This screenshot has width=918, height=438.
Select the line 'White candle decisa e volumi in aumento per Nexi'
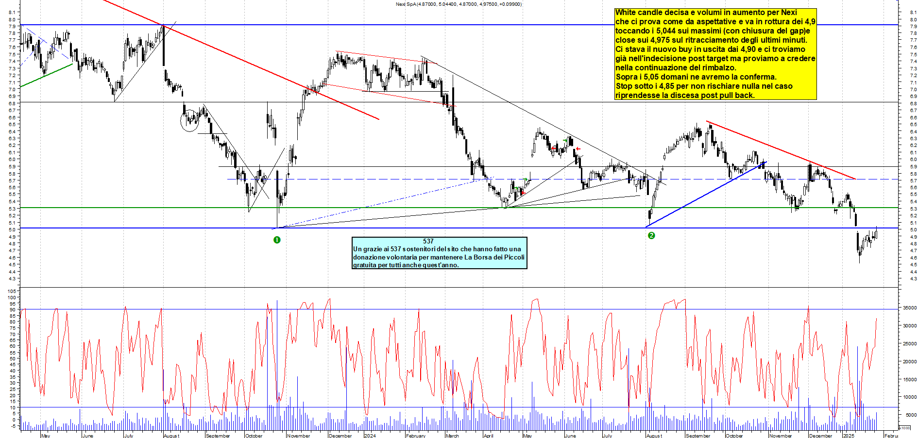[706, 13]
